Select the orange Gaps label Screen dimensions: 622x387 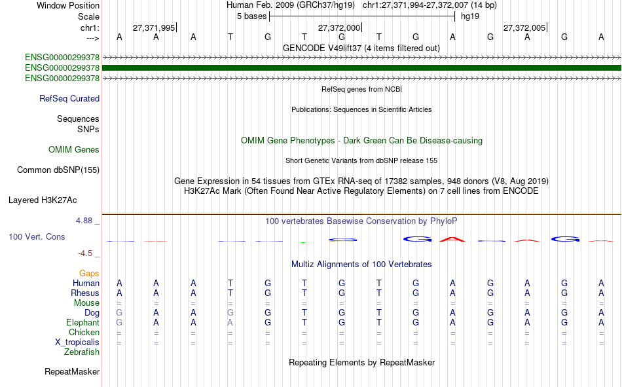pyautogui.click(x=89, y=273)
